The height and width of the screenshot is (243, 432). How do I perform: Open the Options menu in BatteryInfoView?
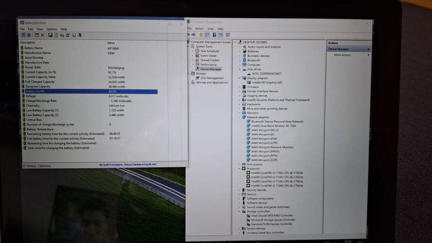[x=52, y=29]
